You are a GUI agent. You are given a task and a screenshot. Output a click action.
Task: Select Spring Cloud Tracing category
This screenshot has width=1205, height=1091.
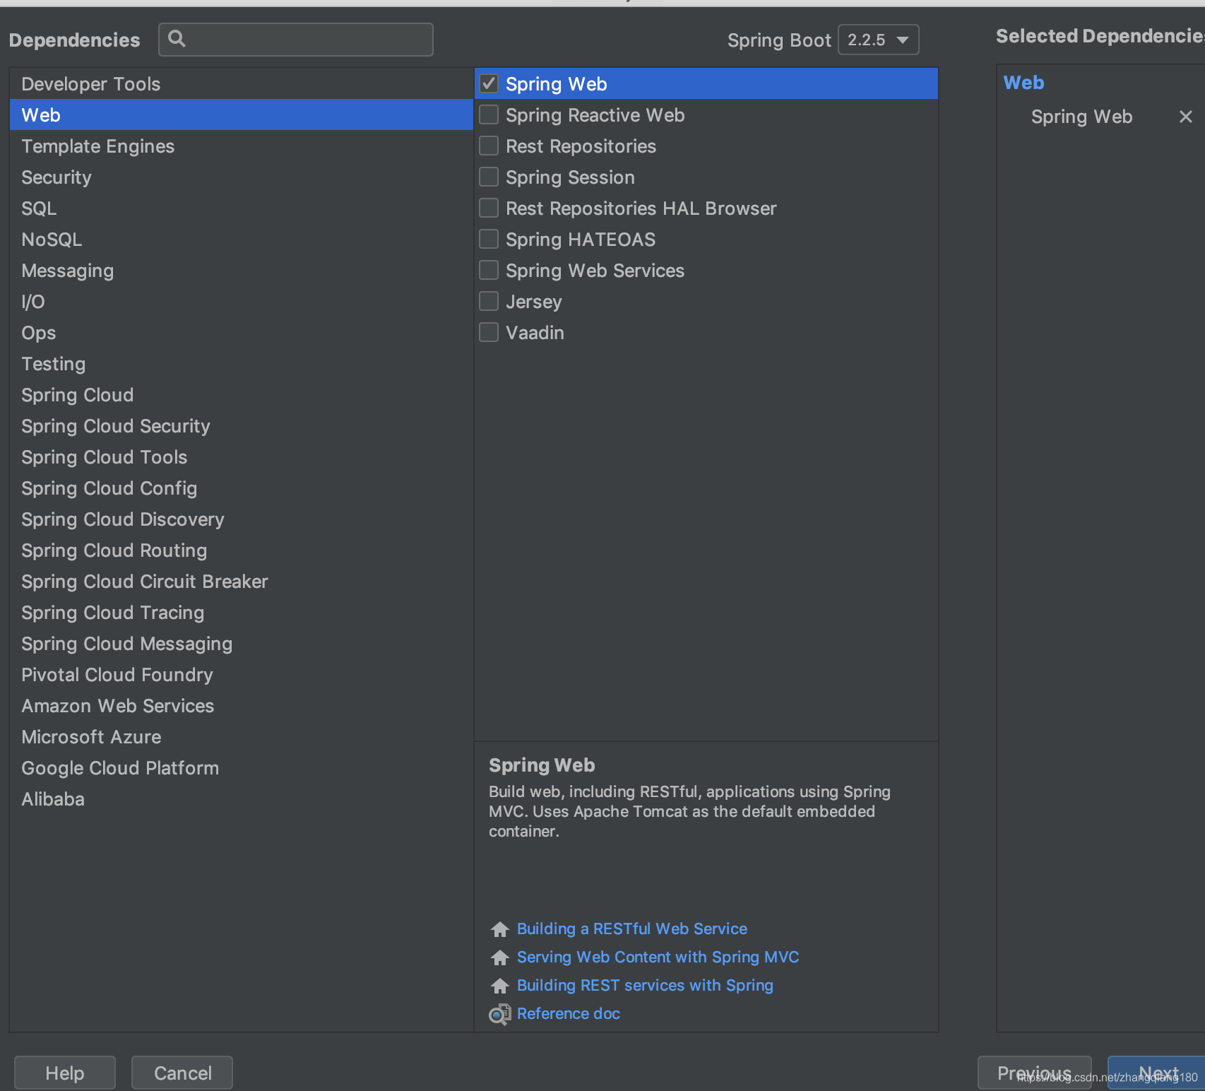click(x=241, y=612)
